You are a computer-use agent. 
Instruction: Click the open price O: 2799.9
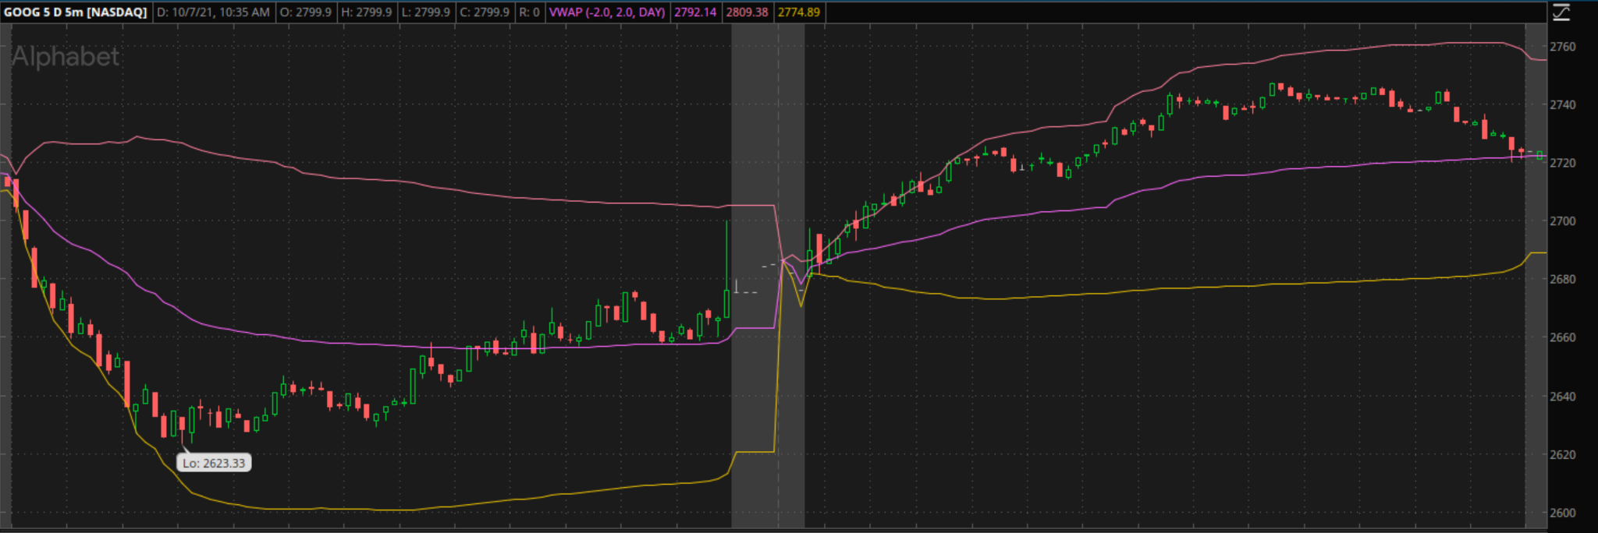[x=306, y=12]
